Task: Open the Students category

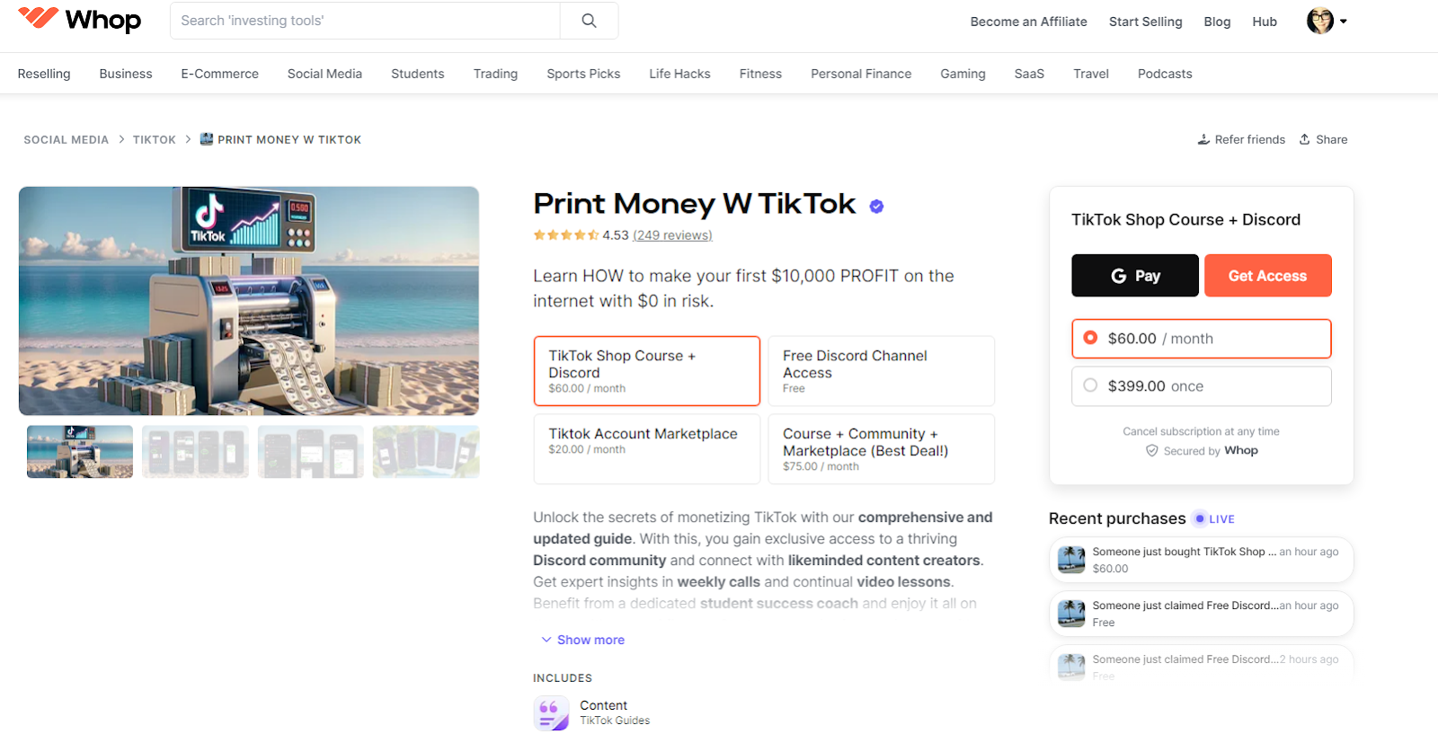Action: [x=418, y=74]
